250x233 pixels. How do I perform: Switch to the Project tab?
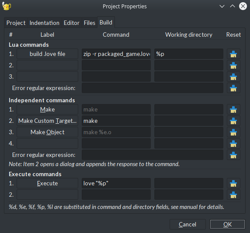[x=16, y=23]
